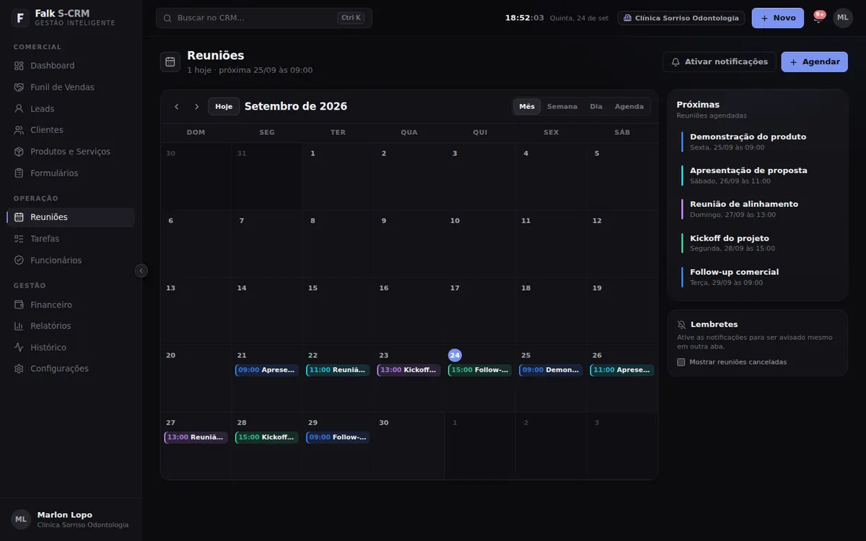This screenshot has width=866, height=541.
Task: Select the Leads person icon
Action: tap(19, 109)
